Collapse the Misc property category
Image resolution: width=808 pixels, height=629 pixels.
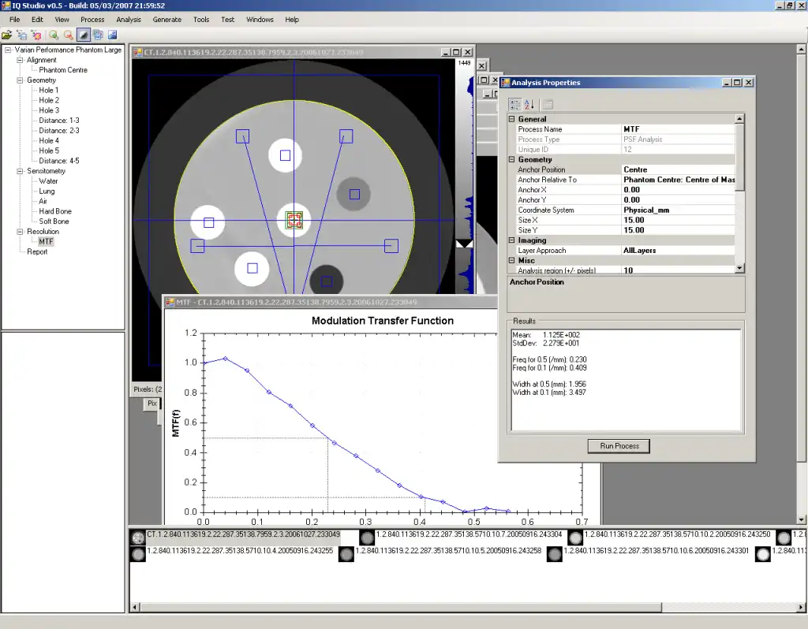coord(511,260)
